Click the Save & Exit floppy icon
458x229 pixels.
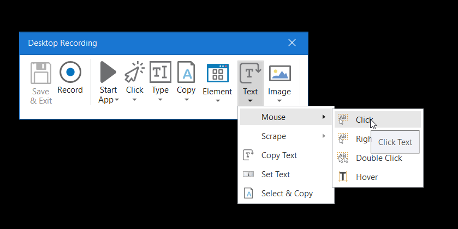[x=41, y=73]
